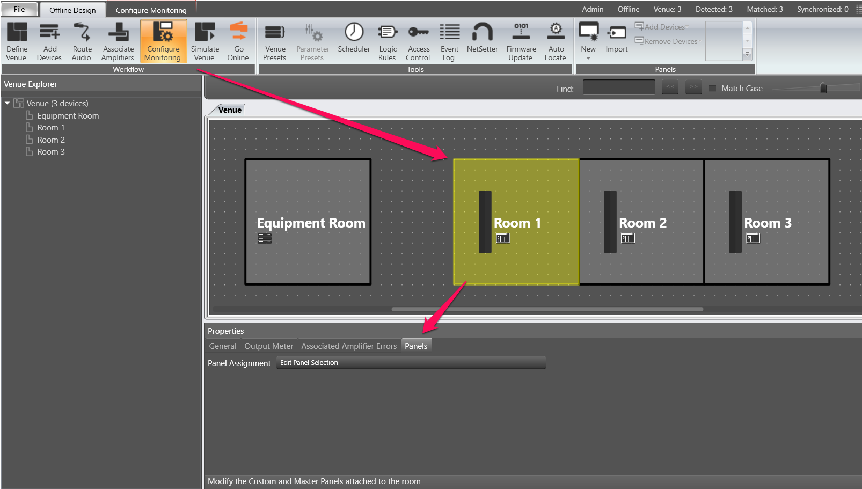Click the Offline status label
The height and width of the screenshot is (489, 862).
click(x=628, y=9)
